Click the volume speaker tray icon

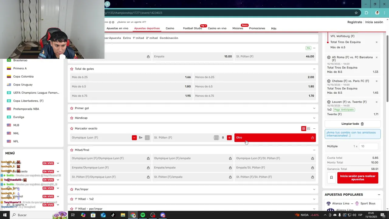354,215
